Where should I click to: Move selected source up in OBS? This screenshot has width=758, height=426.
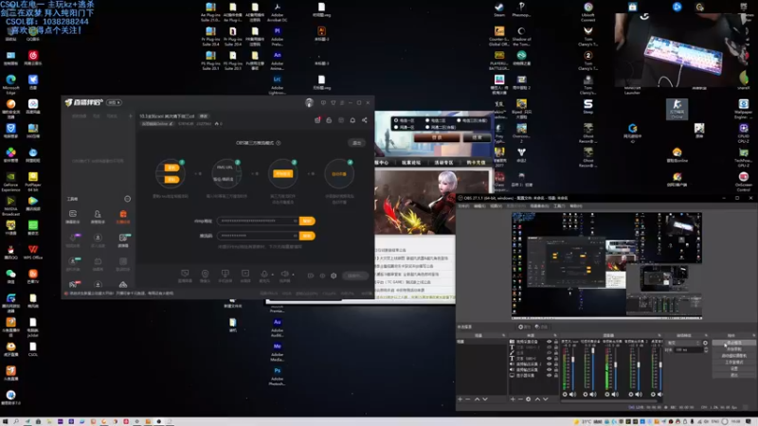coord(537,399)
